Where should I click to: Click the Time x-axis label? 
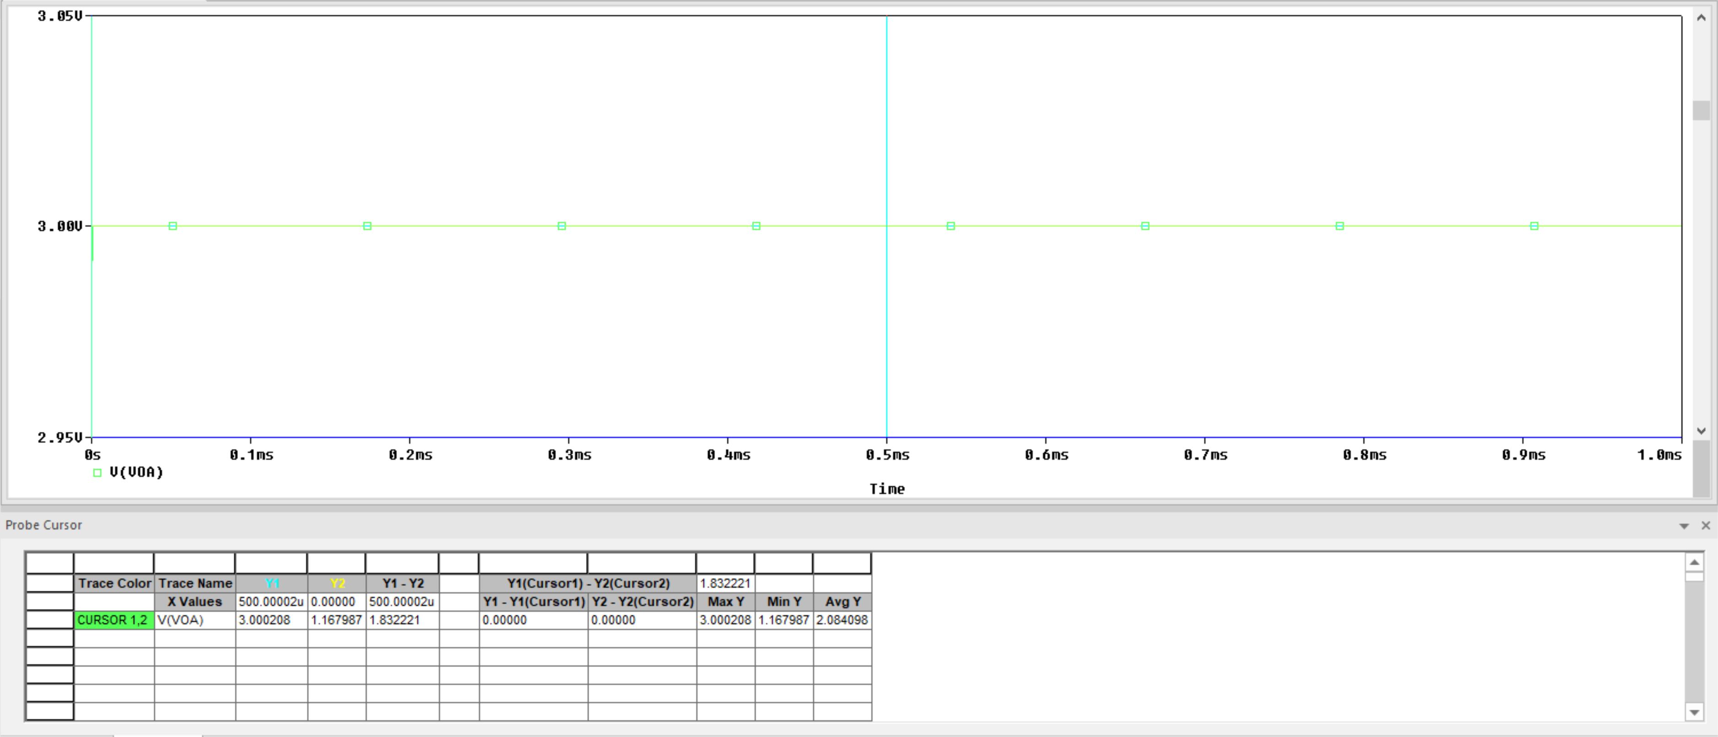[x=886, y=489]
